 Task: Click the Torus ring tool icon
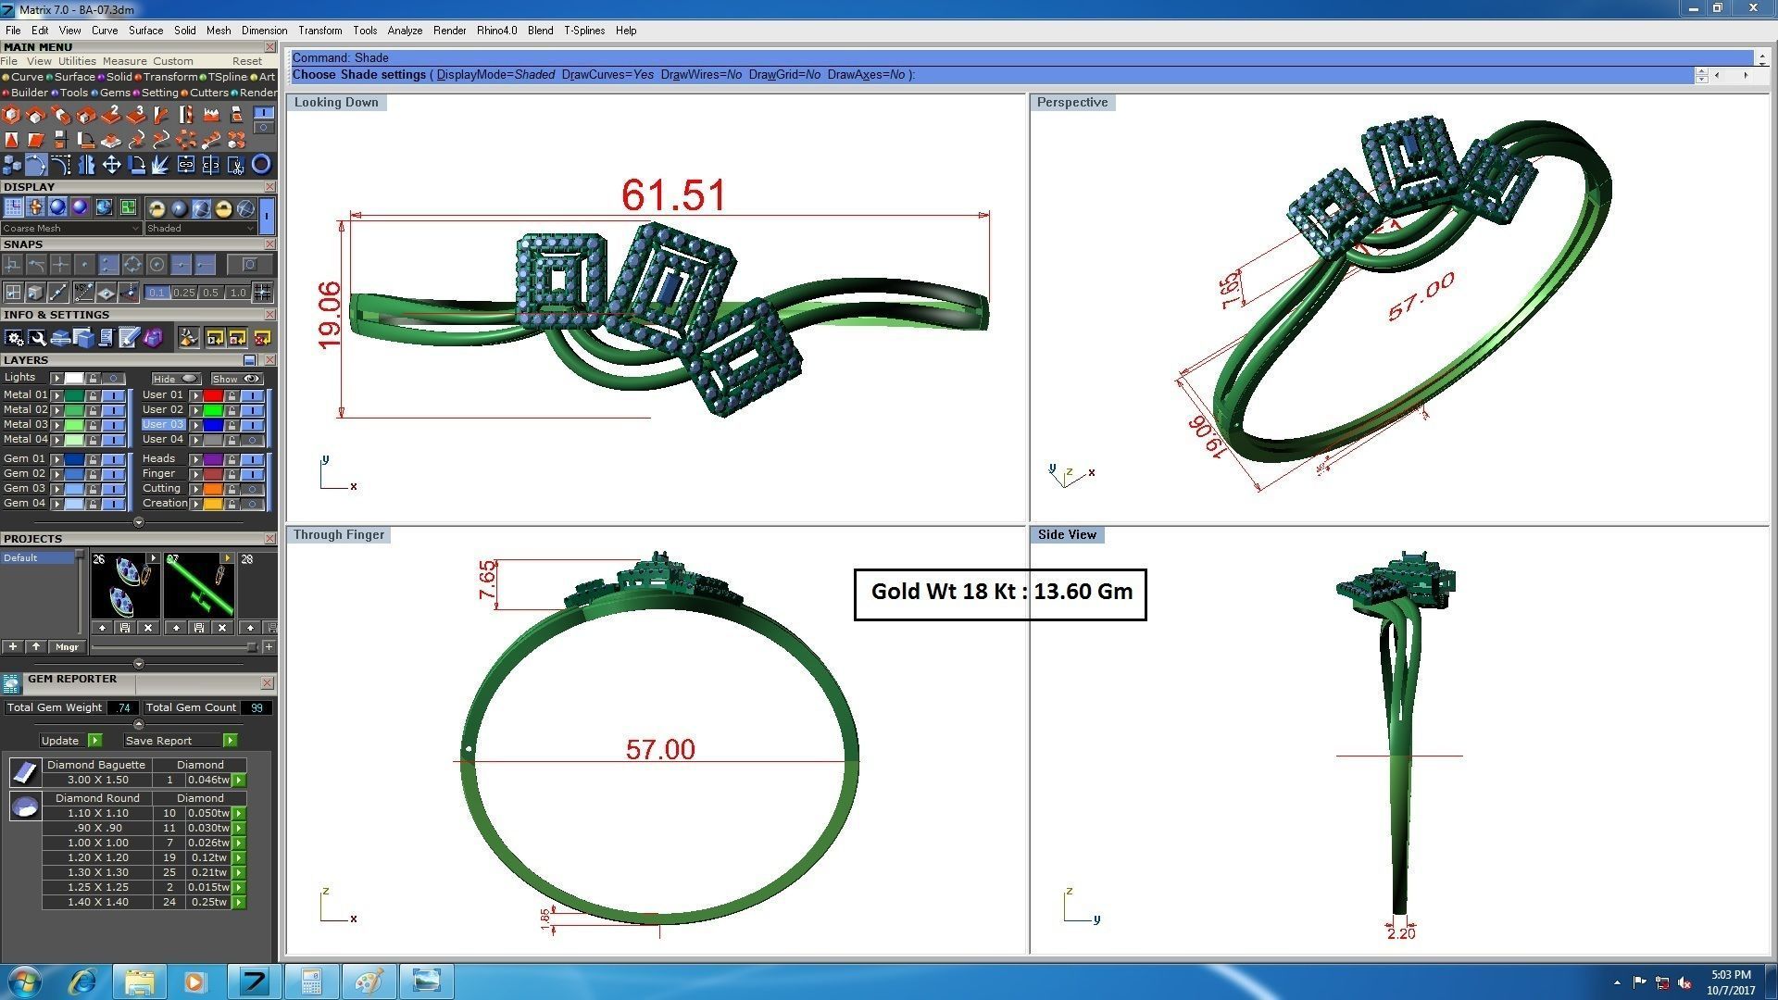click(x=261, y=164)
